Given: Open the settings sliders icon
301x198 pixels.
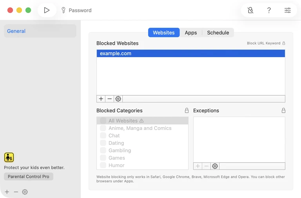Looking at the screenshot, I should tap(288, 10).
